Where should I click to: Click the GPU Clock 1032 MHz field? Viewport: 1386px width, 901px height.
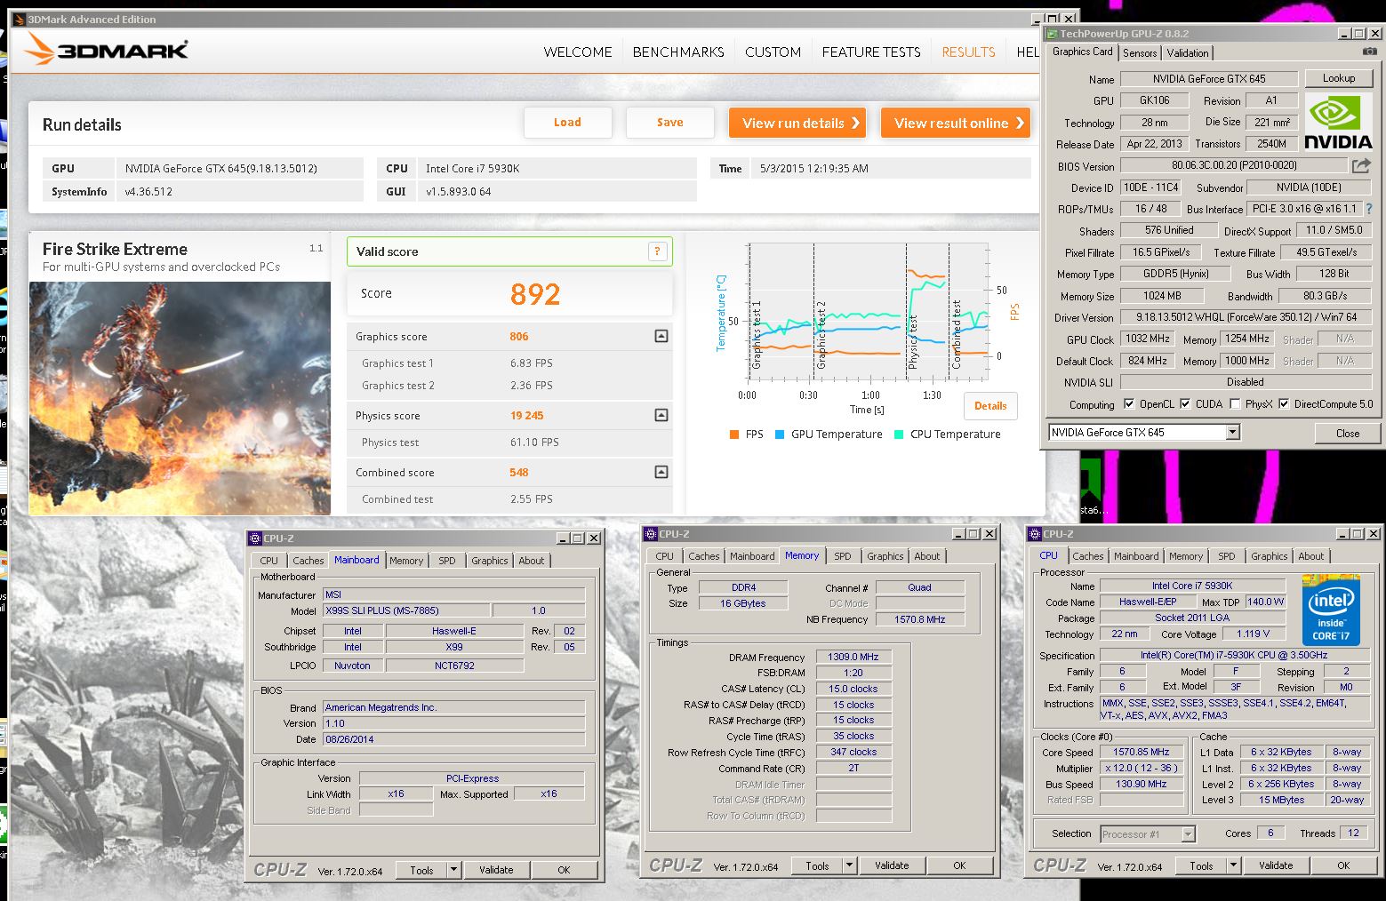pyautogui.click(x=1147, y=339)
